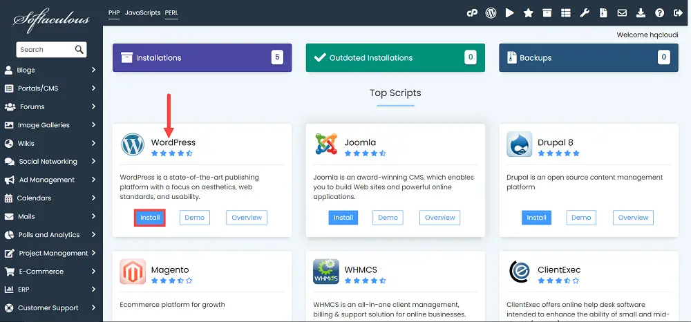The width and height of the screenshot is (691, 322).
Task: Click the play demos icon in toolbar
Action: pyautogui.click(x=509, y=12)
